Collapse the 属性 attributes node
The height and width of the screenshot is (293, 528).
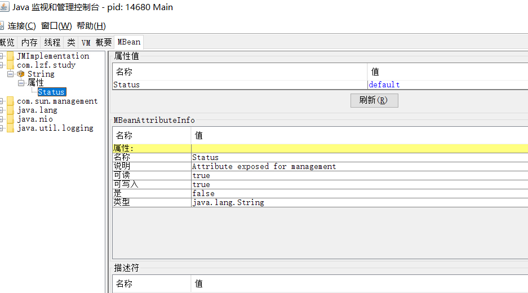21,83
